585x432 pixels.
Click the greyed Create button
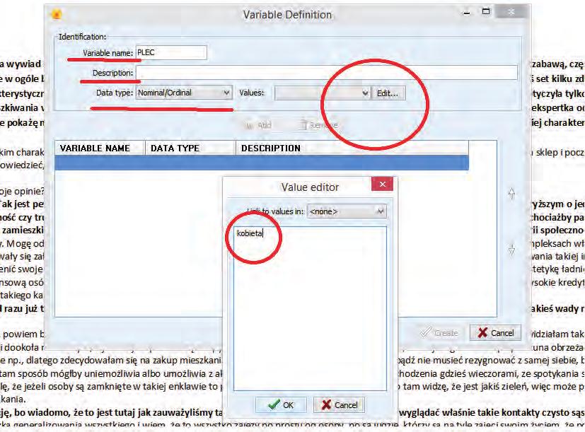[439, 333]
